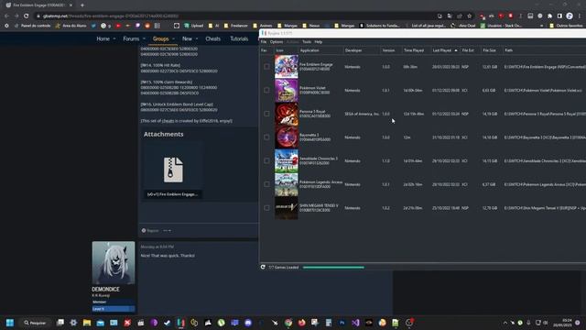
Task: Open a new browser tab
Action: tap(82, 5)
